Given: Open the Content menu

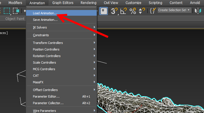Looking at the screenshot, I should [x=176, y=3].
